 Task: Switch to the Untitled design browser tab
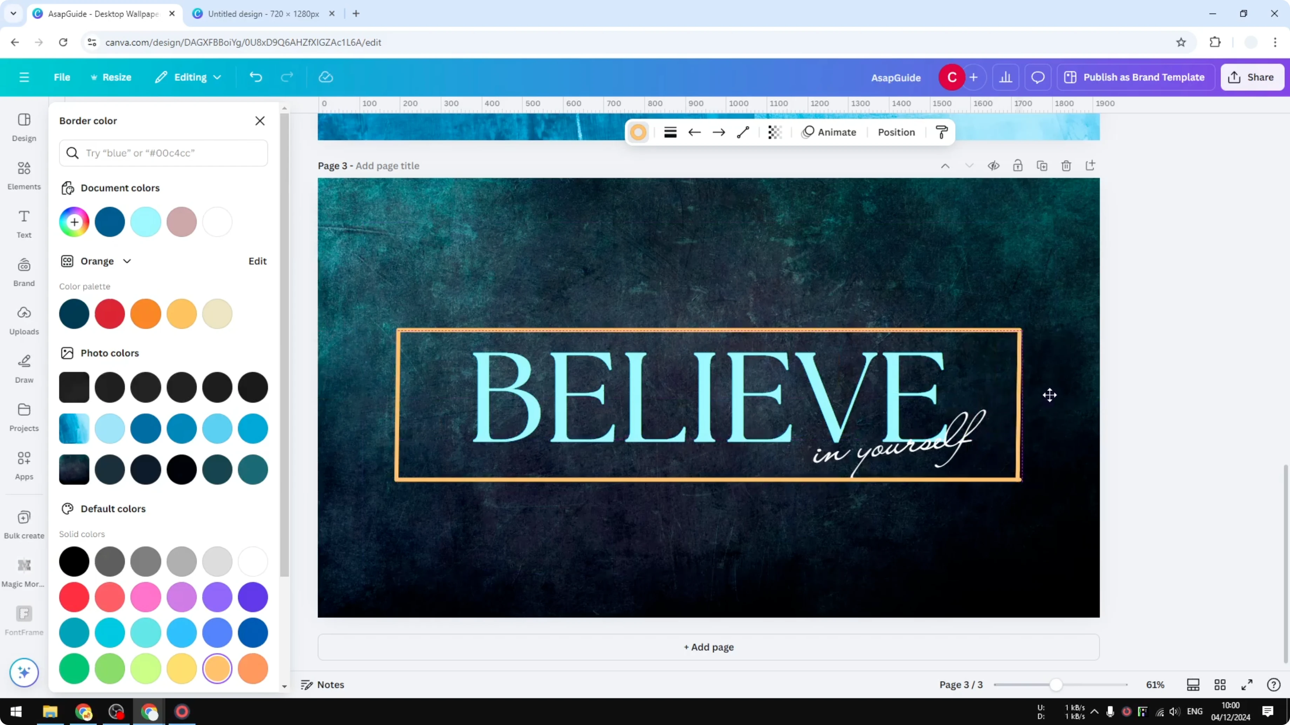point(260,14)
